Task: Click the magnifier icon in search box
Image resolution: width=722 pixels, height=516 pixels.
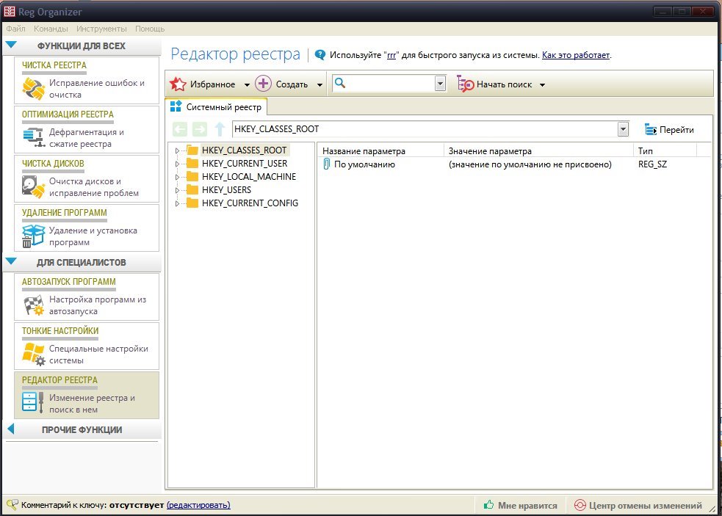Action: click(x=340, y=83)
